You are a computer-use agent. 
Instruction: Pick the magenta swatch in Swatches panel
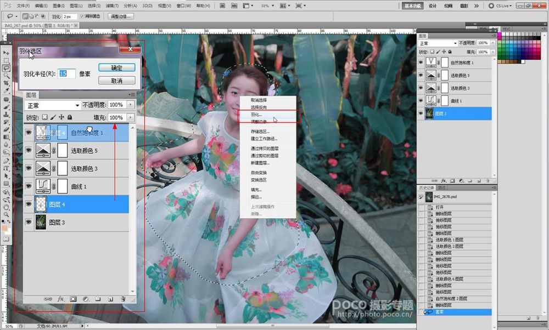click(x=500, y=35)
